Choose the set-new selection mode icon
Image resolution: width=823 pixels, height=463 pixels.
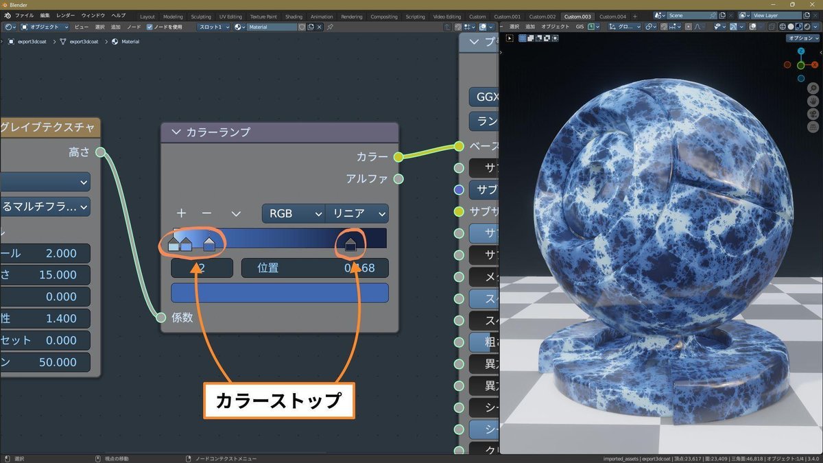pos(522,38)
